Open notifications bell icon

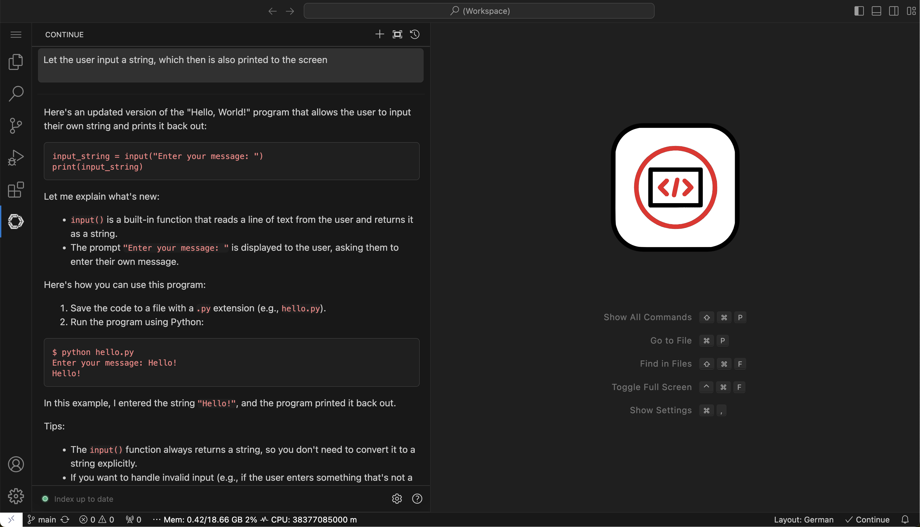point(905,520)
